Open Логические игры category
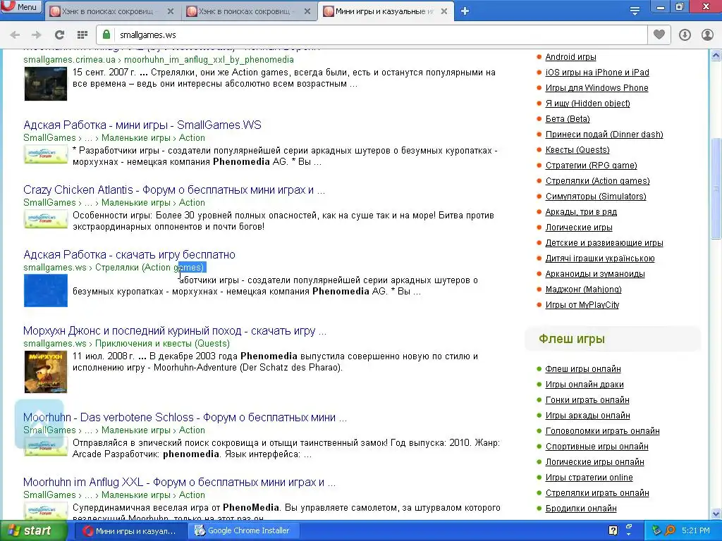This screenshot has height=541, width=722. 579,228
